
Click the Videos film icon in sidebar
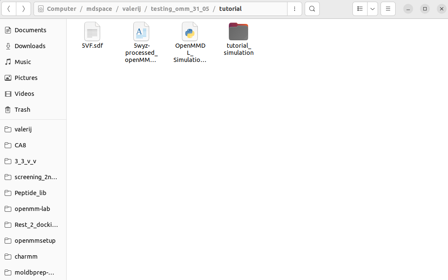click(x=8, y=94)
